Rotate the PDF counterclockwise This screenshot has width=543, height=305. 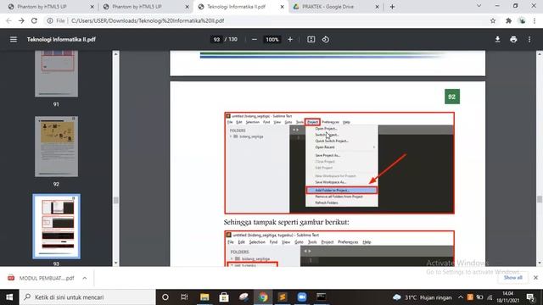point(326,40)
